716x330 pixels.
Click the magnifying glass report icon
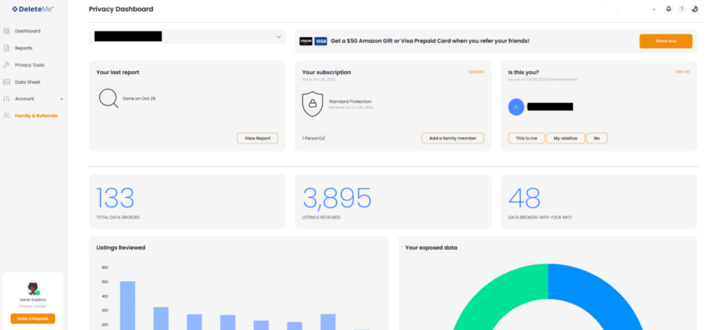tap(108, 98)
